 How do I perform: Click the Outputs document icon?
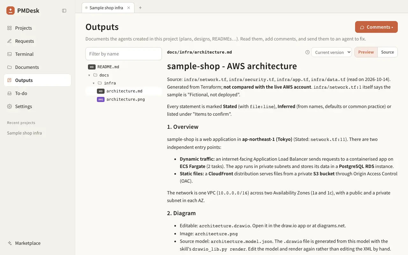(10, 80)
